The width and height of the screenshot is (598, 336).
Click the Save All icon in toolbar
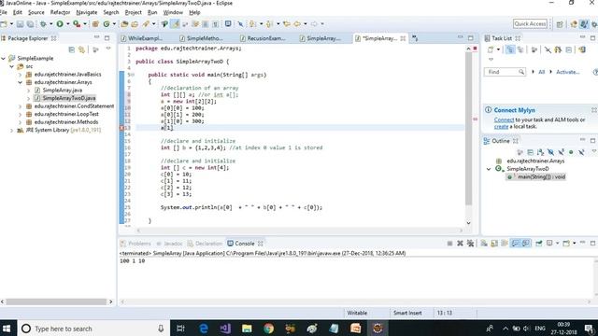coord(30,24)
